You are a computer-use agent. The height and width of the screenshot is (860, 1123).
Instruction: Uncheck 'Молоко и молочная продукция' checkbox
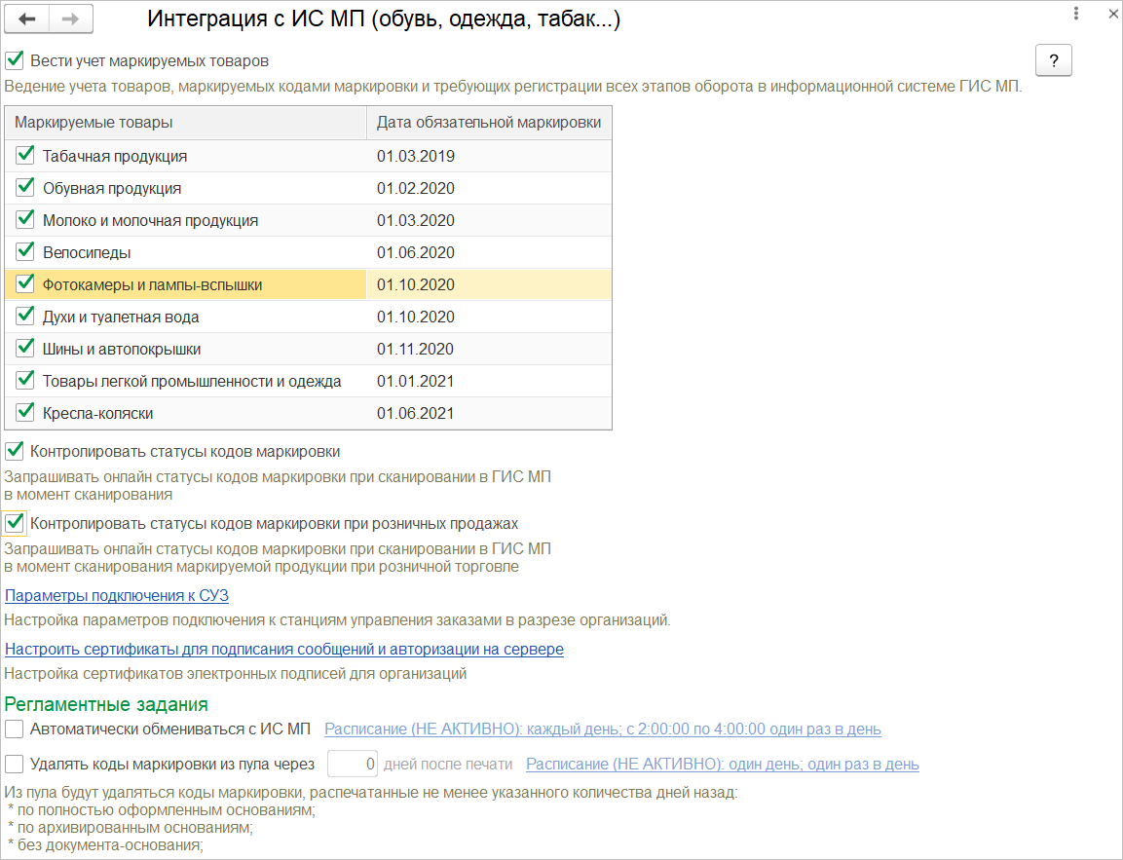coord(25,219)
